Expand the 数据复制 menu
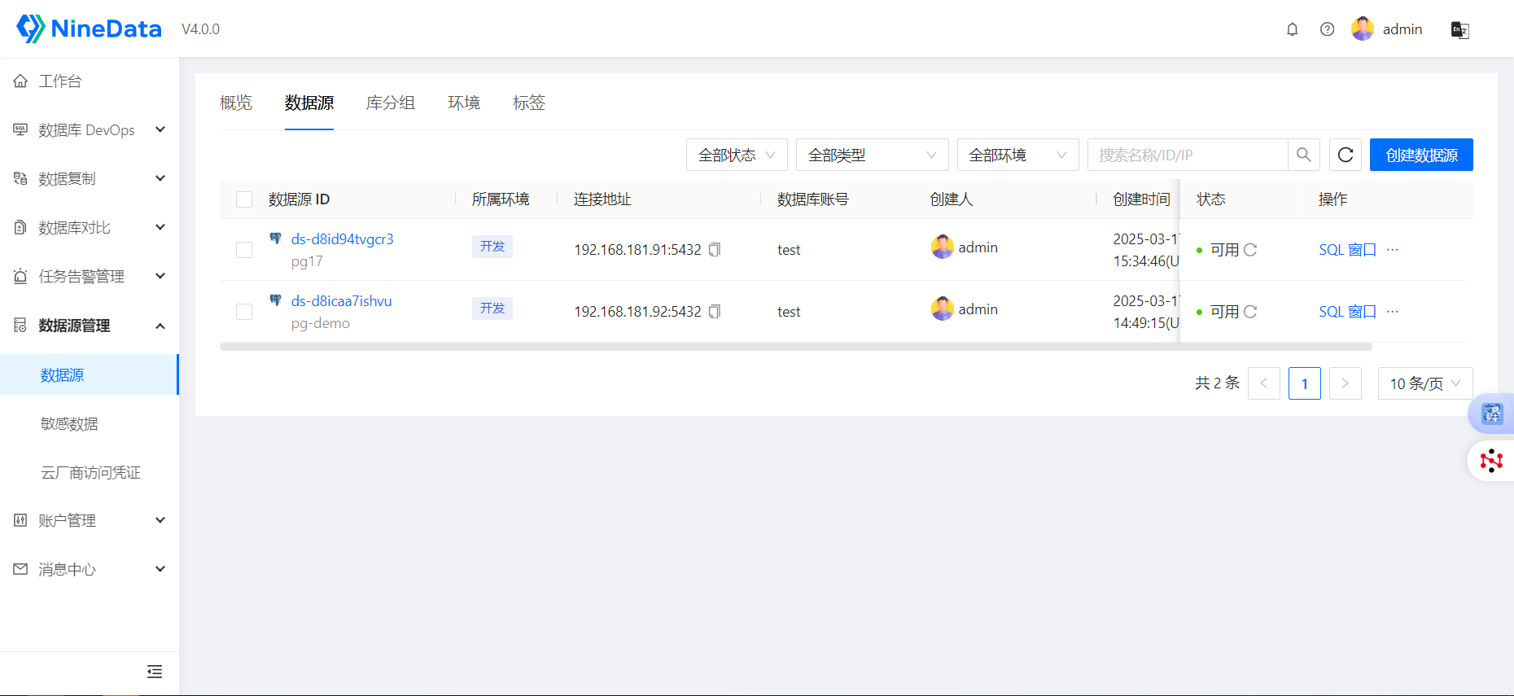This screenshot has width=1514, height=696. pos(90,179)
